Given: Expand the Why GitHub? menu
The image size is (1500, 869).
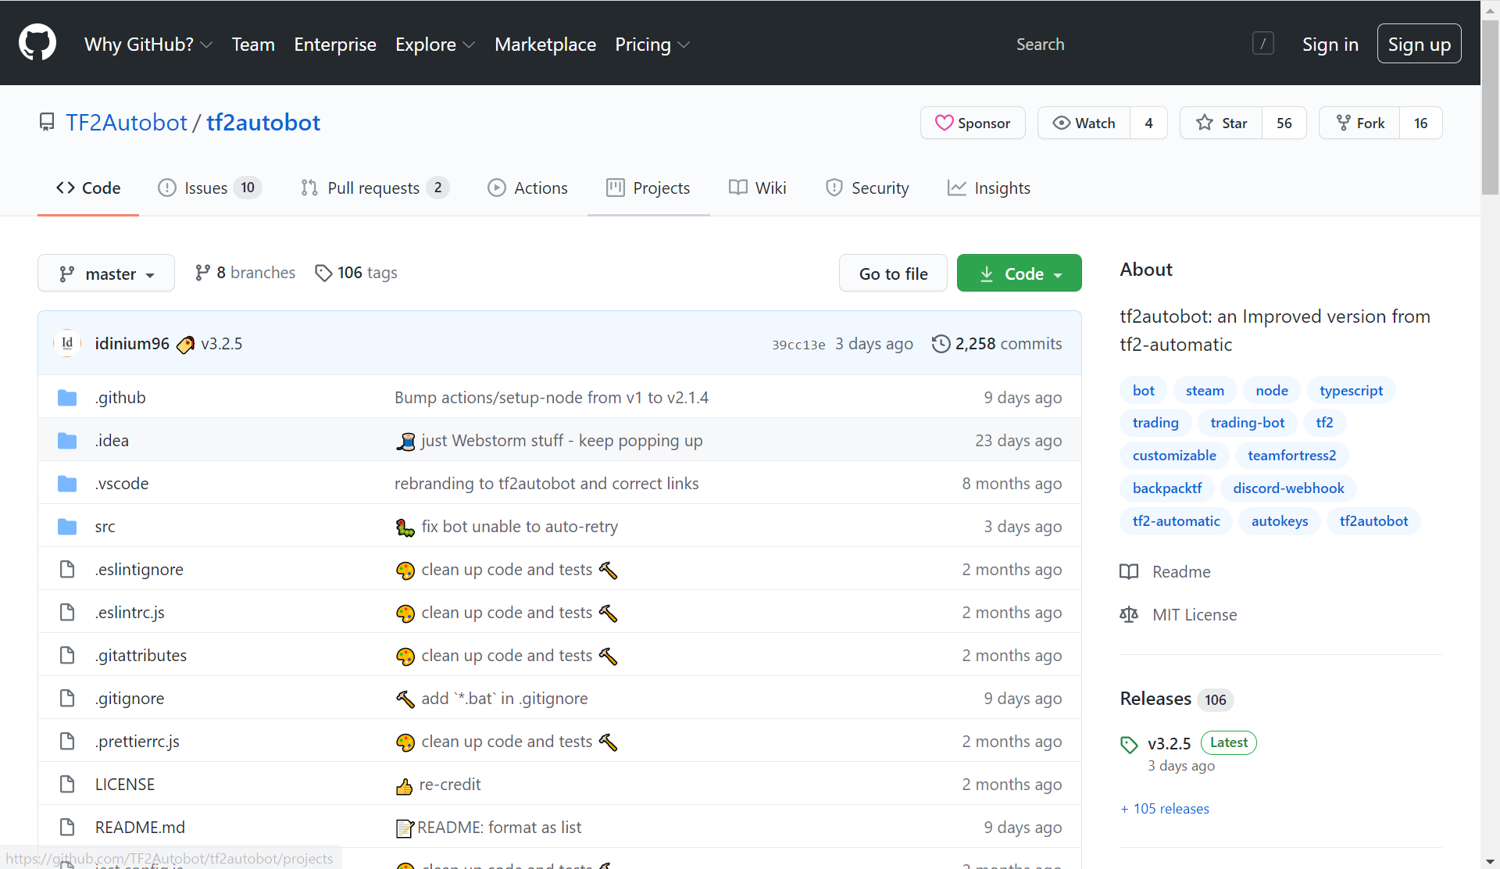Looking at the screenshot, I should pos(148,45).
